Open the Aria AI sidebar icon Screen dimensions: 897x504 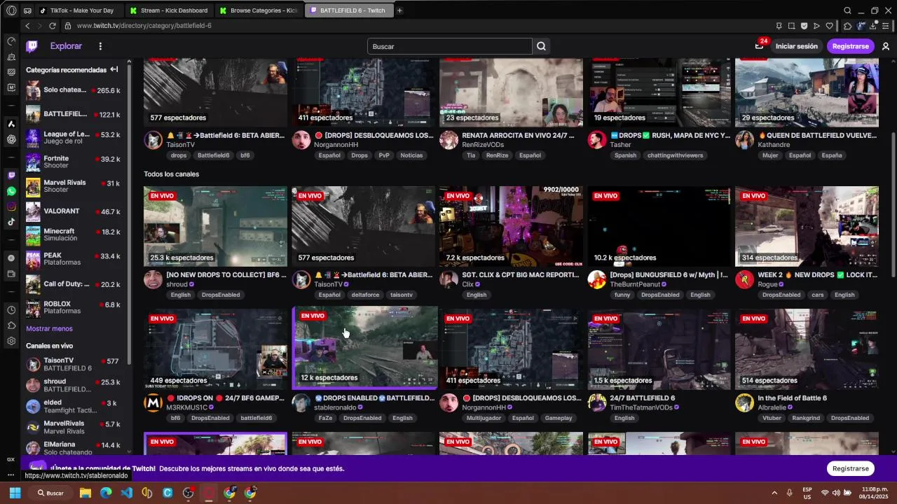pyautogui.click(x=11, y=124)
